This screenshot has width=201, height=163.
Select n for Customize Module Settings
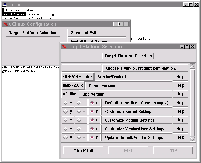click(95, 120)
